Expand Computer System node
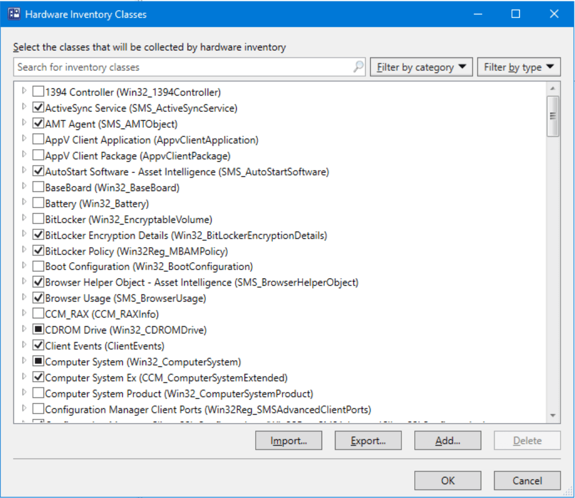This screenshot has width=575, height=498. click(x=24, y=361)
